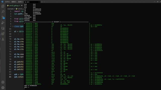
Task: Close the stm32_gdb.py editor tab
Action: pos(22,5)
